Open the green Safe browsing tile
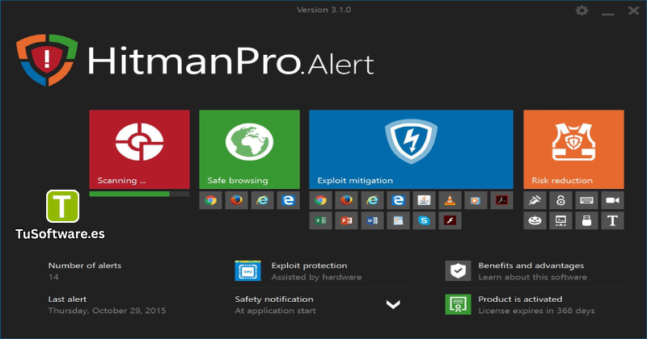Viewport: 647px width, 339px height. pos(249,149)
